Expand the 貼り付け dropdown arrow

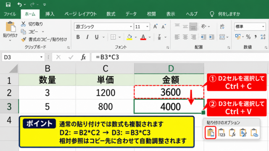click(x=10, y=40)
